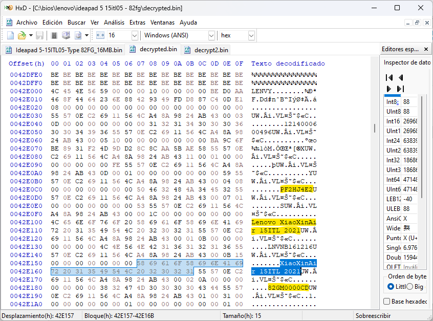
Task: Click the Desplazamiento(h): 42E157 status entry
Action: click(38, 316)
